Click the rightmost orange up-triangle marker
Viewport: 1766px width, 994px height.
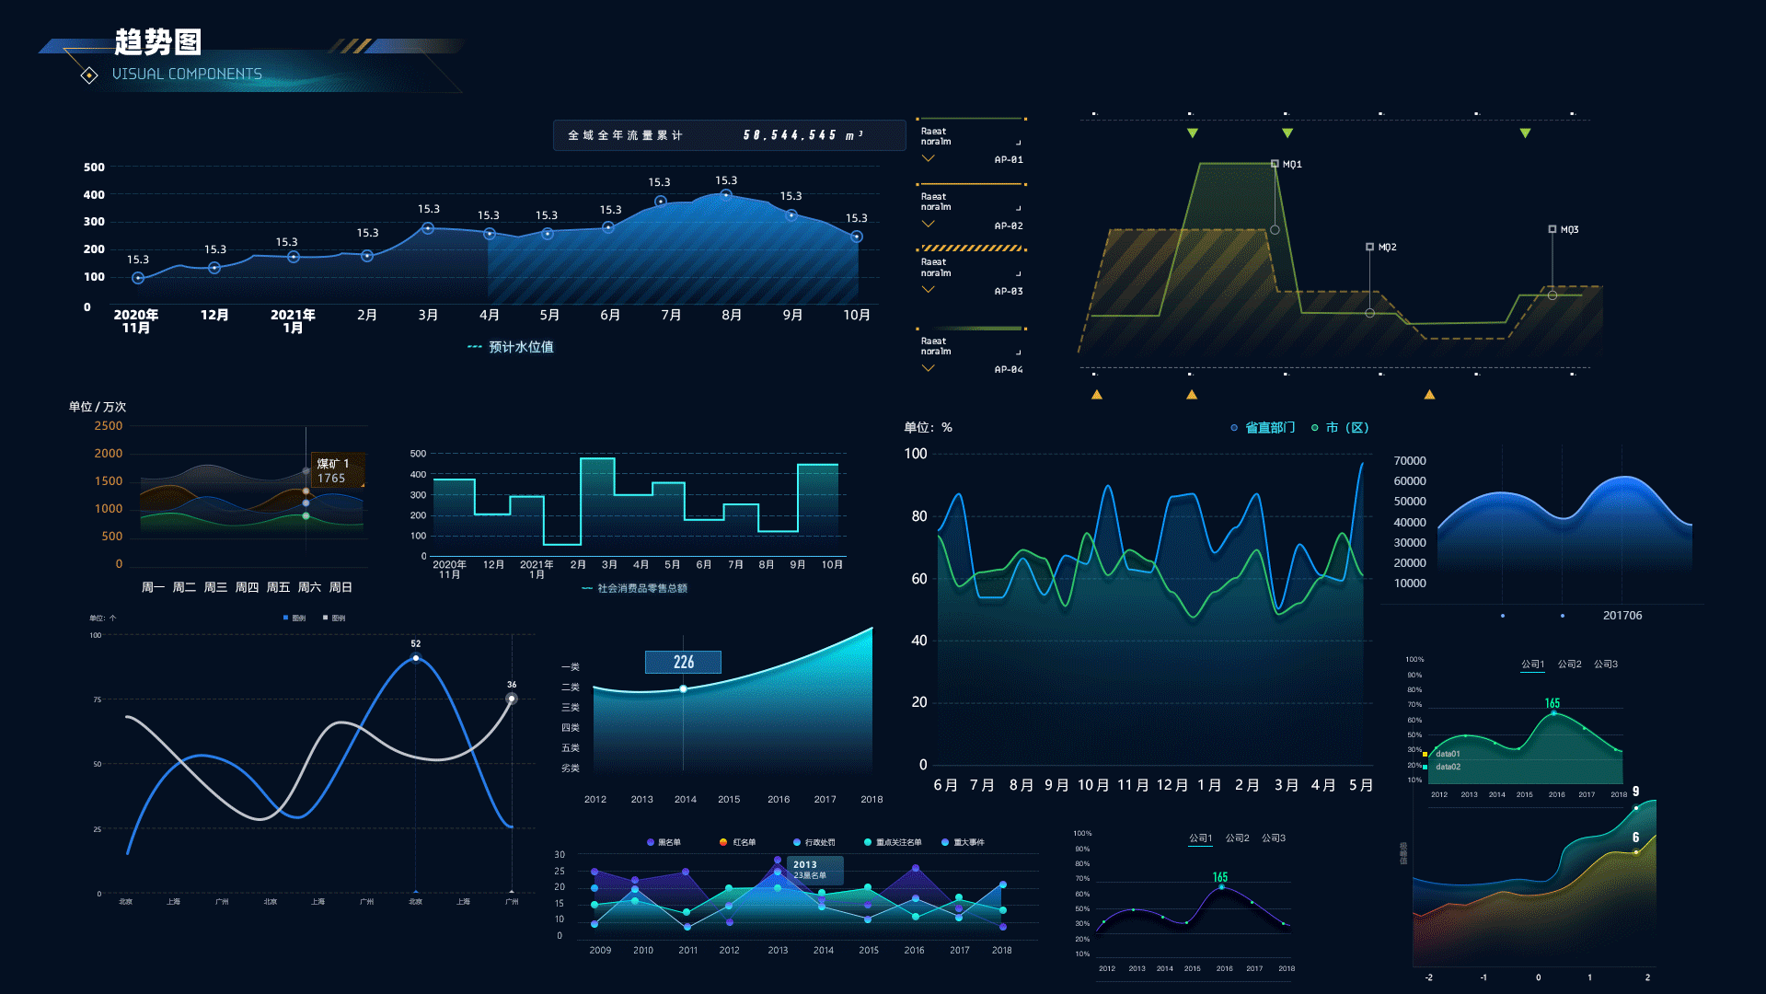click(1429, 394)
